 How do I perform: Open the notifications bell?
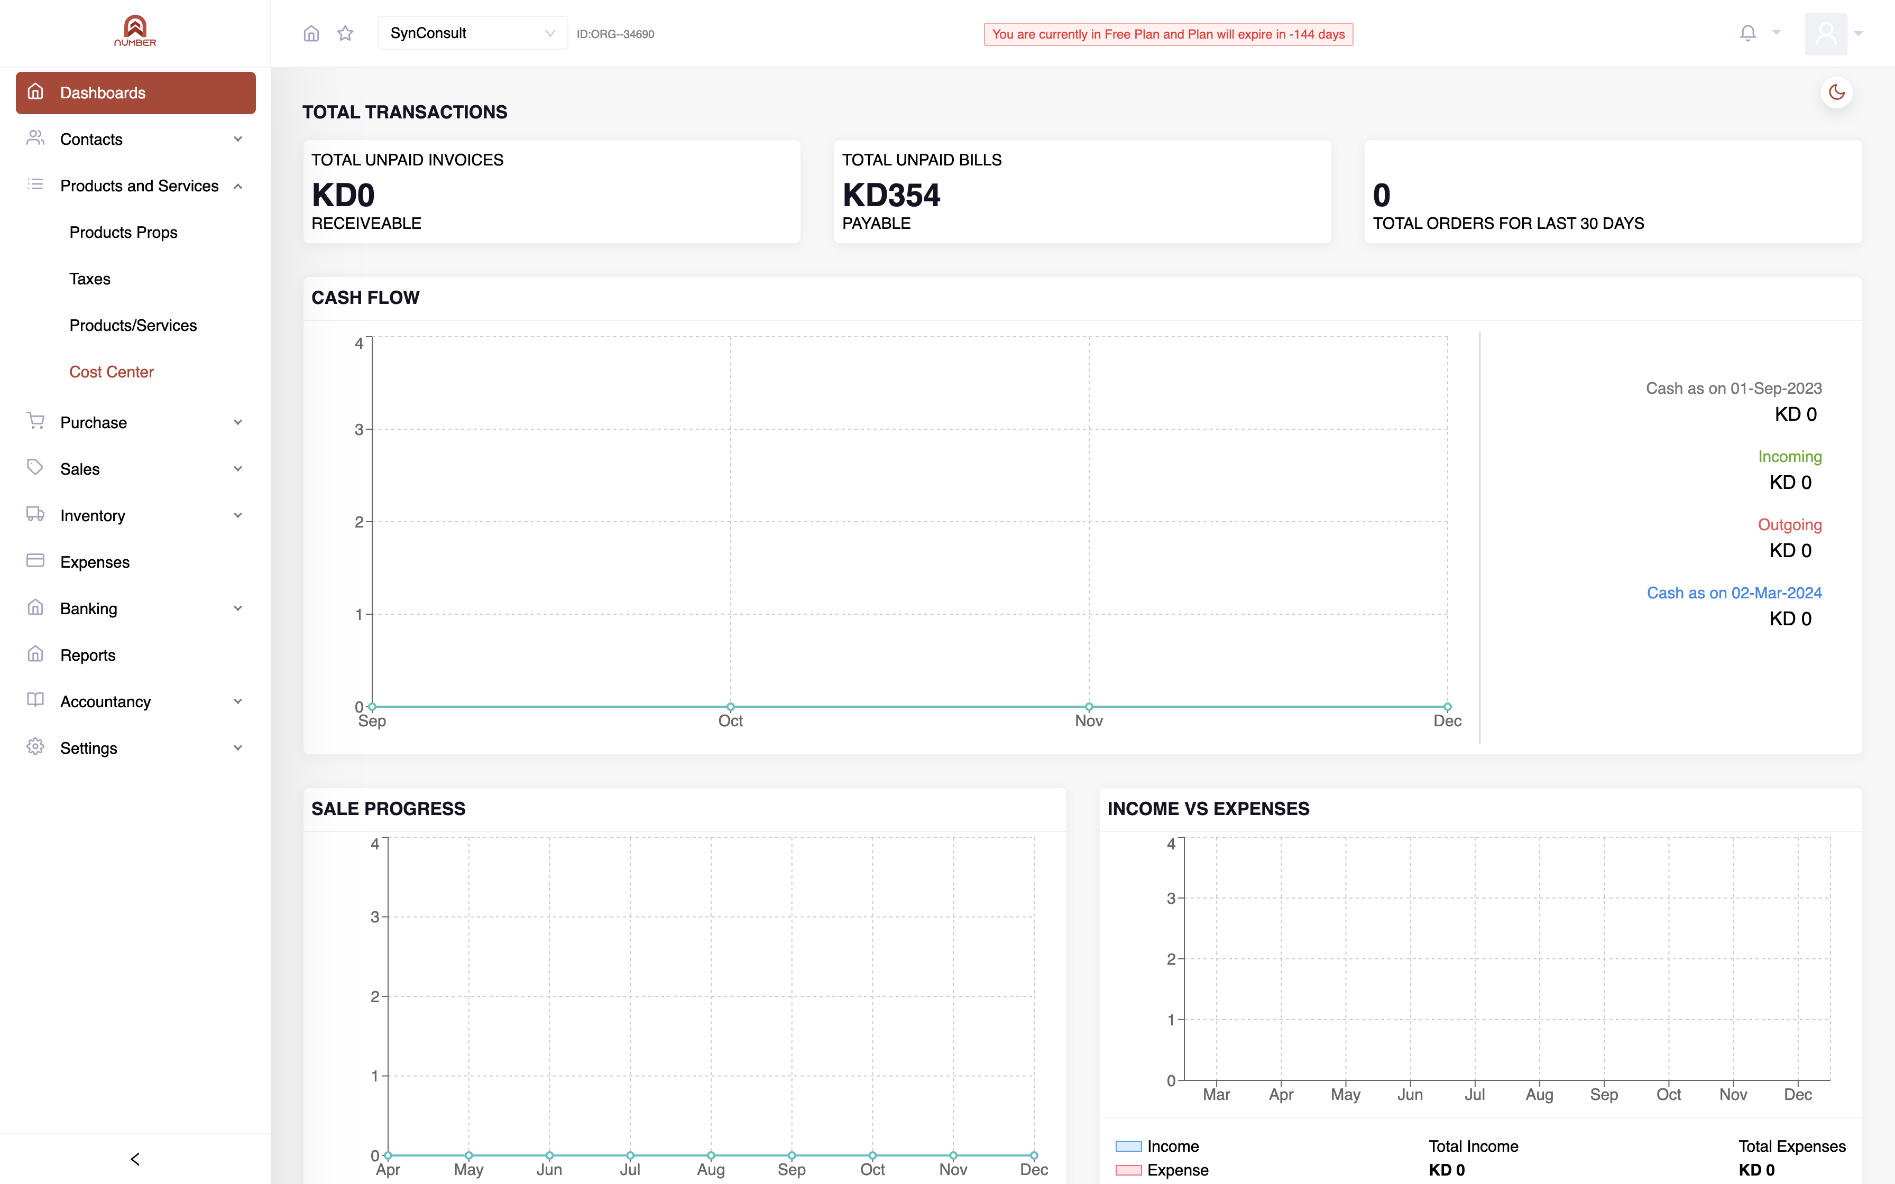click(x=1748, y=33)
